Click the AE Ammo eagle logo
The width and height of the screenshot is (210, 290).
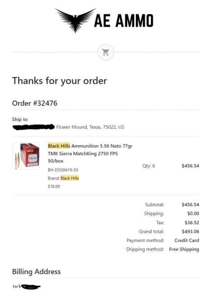(x=76, y=20)
